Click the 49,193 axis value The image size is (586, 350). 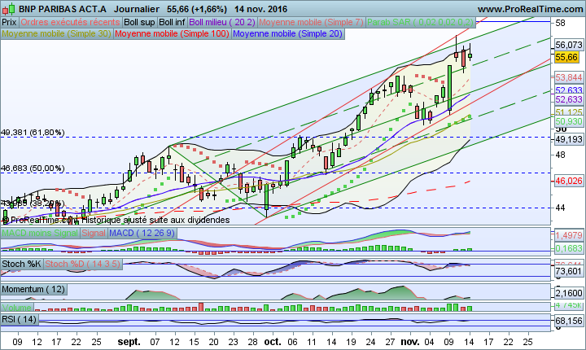click(568, 139)
